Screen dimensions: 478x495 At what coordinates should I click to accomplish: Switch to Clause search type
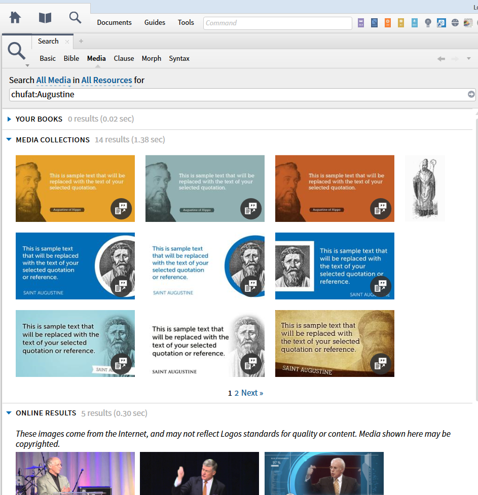coord(124,58)
